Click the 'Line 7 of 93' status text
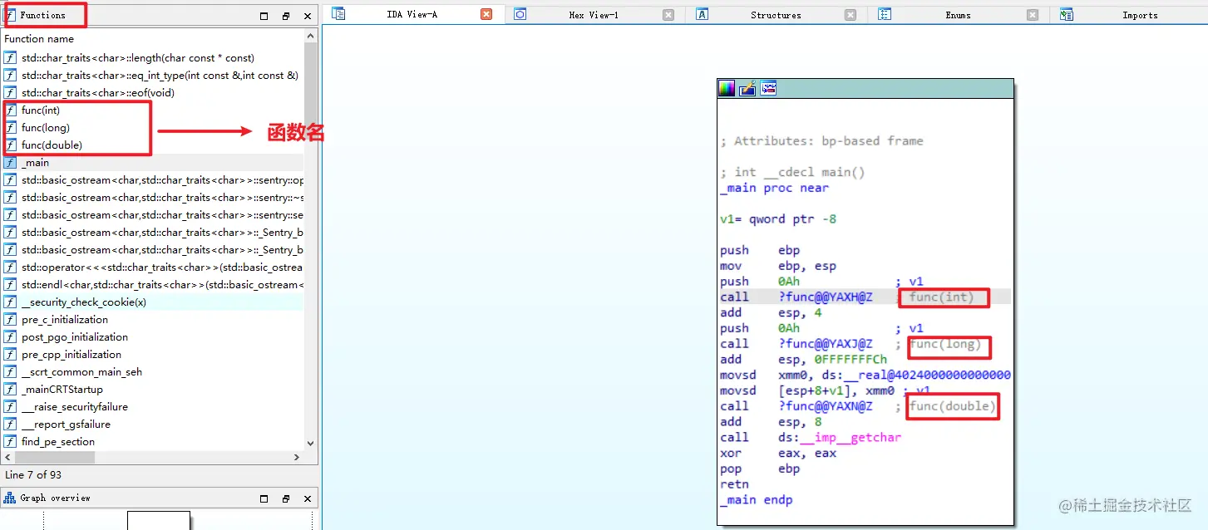 (x=33, y=475)
